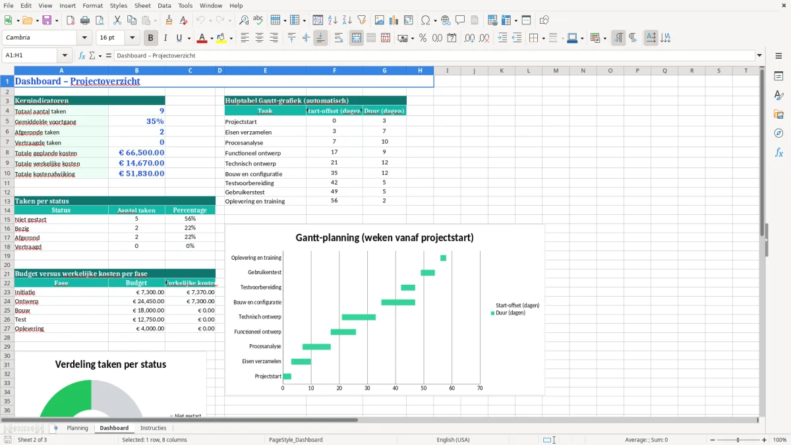791x445 pixels.
Task: Toggle Center Horizontally alignment
Action: tap(259, 38)
